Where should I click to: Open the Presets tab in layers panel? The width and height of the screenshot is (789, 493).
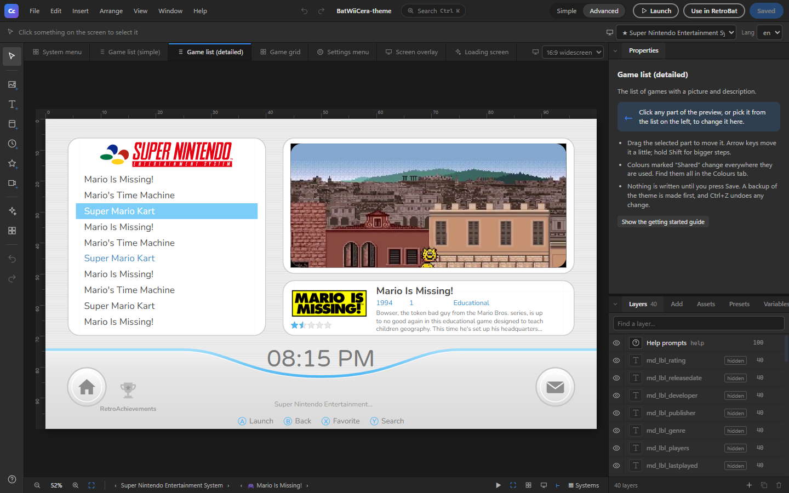739,304
